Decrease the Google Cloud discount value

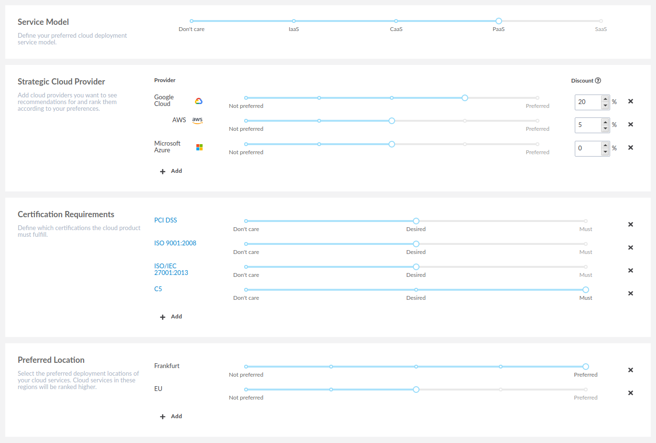605,105
